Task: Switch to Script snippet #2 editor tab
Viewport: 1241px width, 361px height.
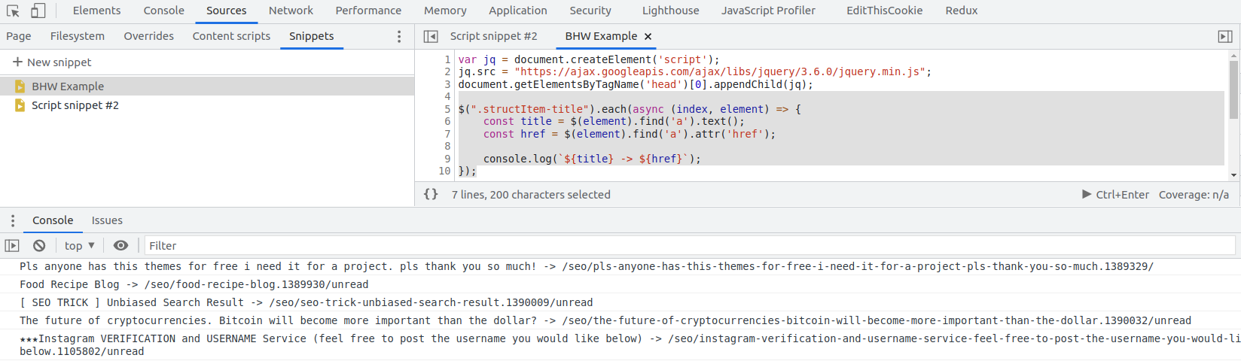Action: point(493,36)
